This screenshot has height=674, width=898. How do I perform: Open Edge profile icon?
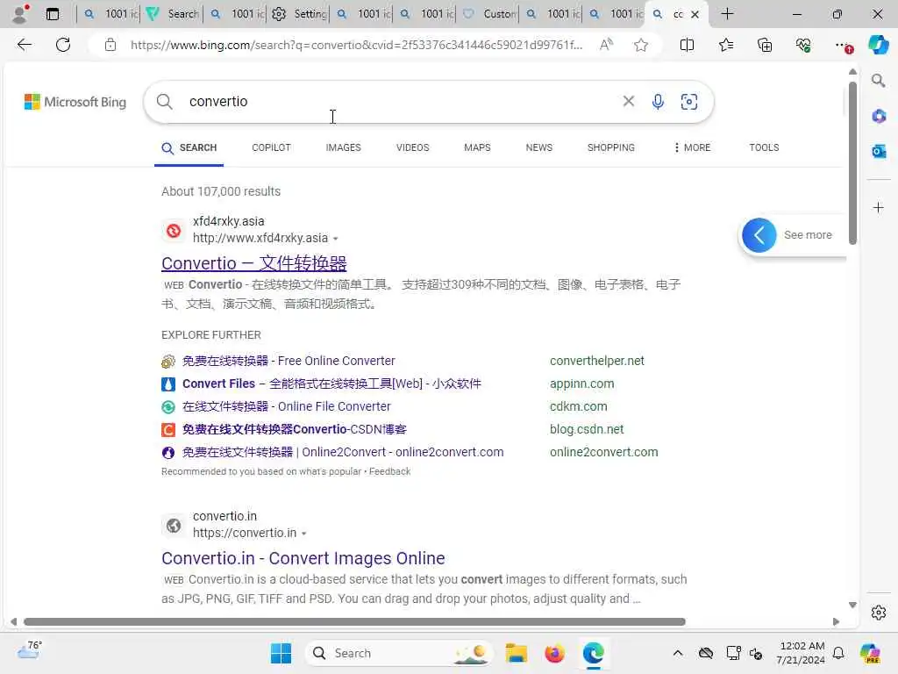(21, 14)
